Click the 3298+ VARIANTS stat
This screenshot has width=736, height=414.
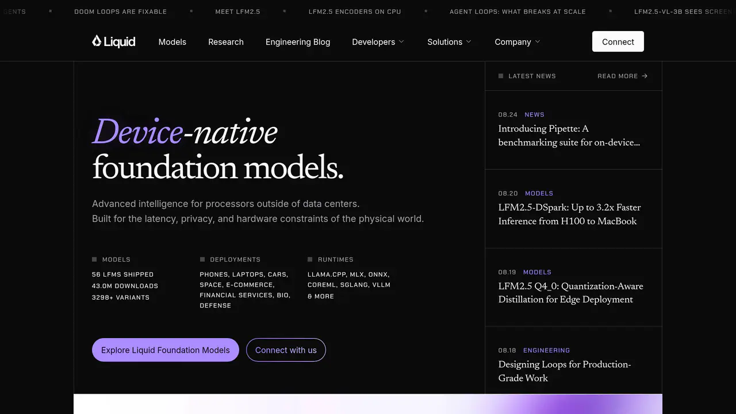tap(121, 297)
